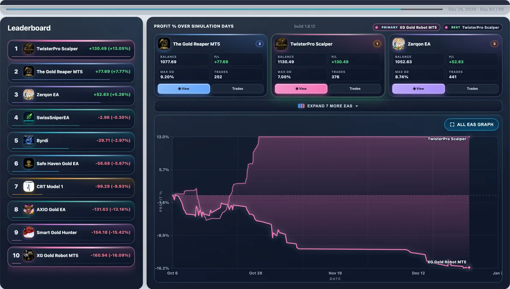
Task: Click the -160.94 (-16.09%) XG Gold result
Action: (110, 256)
